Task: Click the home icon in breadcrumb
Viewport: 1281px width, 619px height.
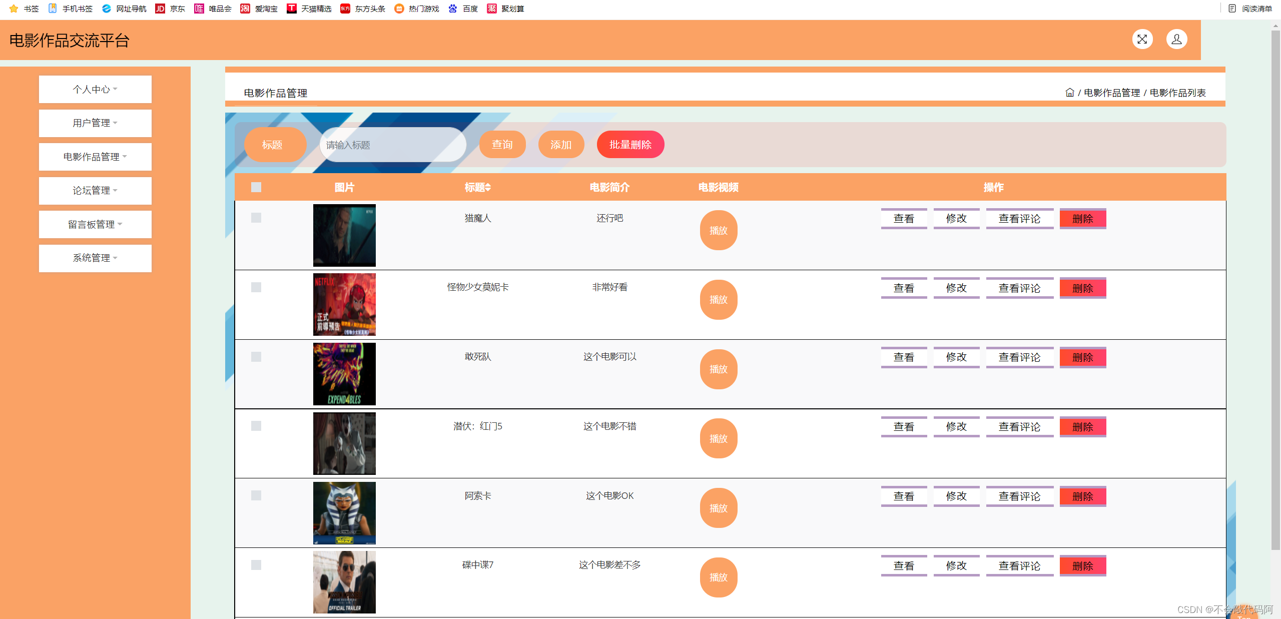Action: [x=1069, y=93]
